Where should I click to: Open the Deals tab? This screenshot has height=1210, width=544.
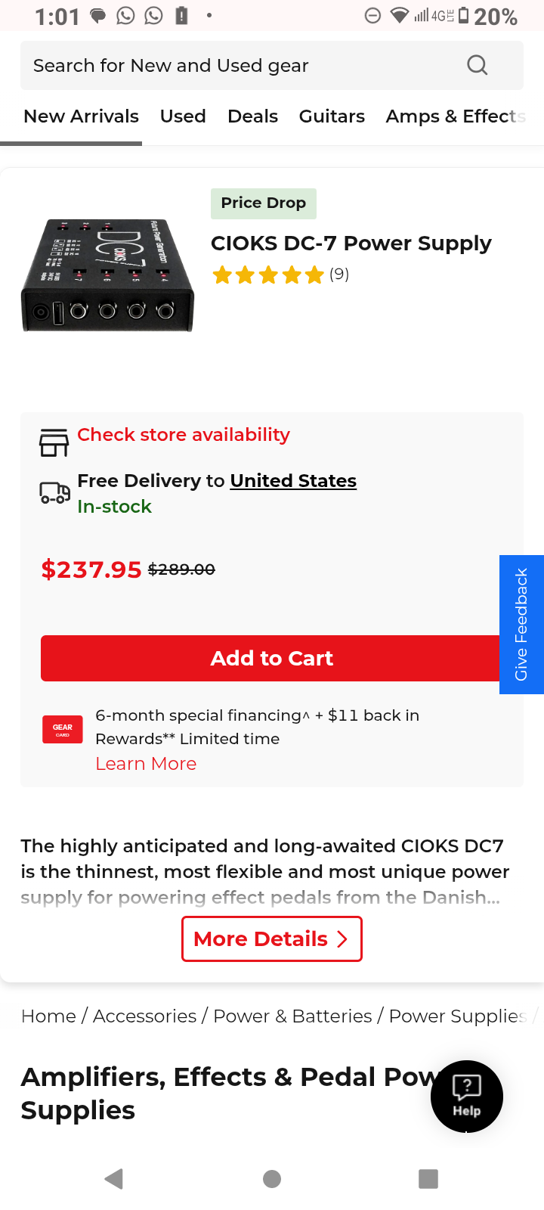[252, 116]
